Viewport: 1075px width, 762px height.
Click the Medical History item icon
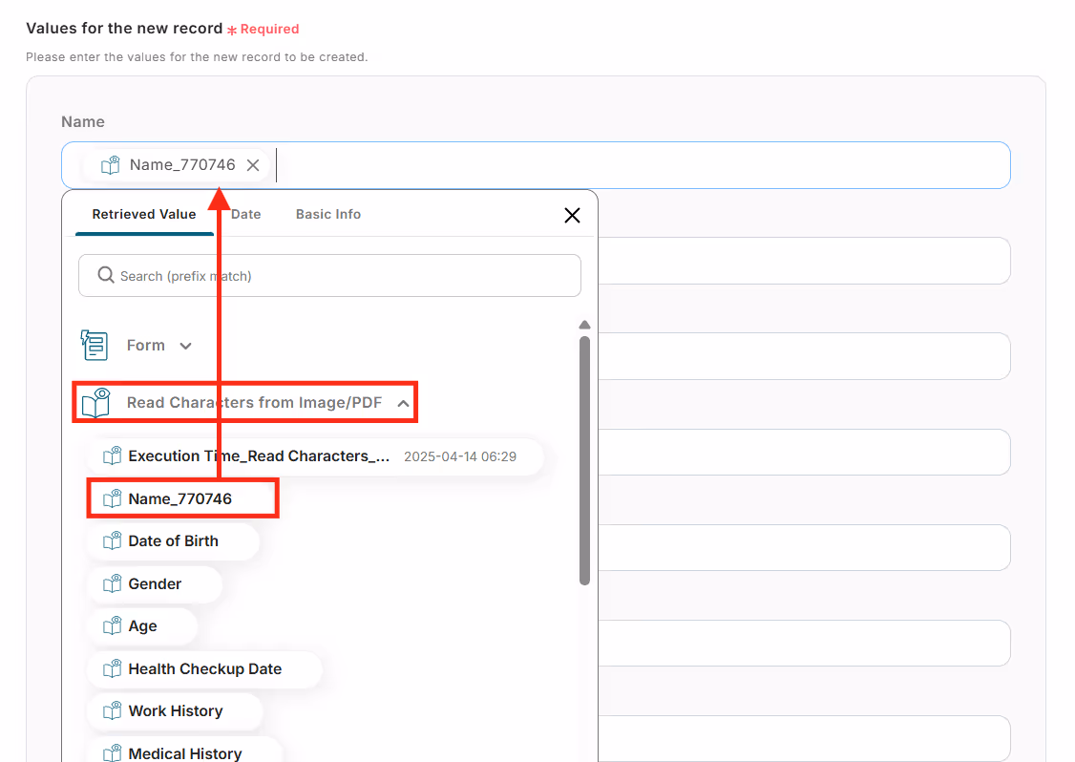click(113, 753)
